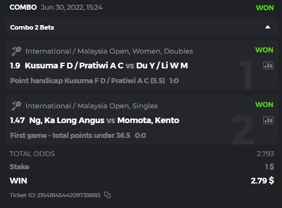Image resolution: width=282 pixels, height=208 pixels.
Task: Click the TOTAL ODDS value 2.793
Action: pos(266,154)
